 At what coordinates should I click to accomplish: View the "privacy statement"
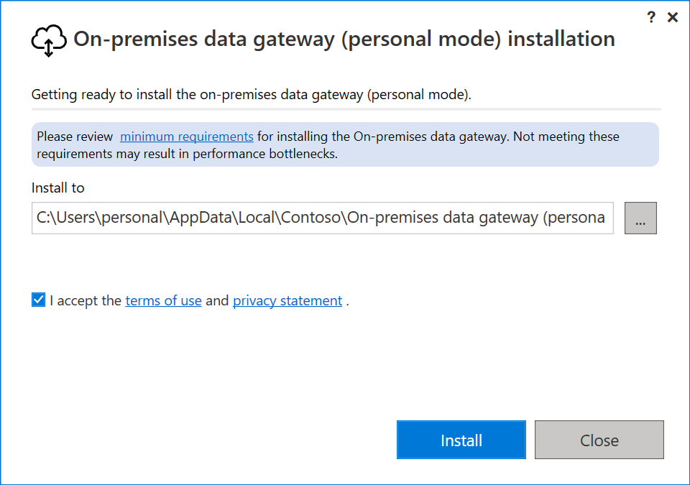pyautogui.click(x=287, y=300)
